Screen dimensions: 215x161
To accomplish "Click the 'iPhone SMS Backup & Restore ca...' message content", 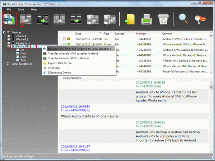I will [185, 61].
